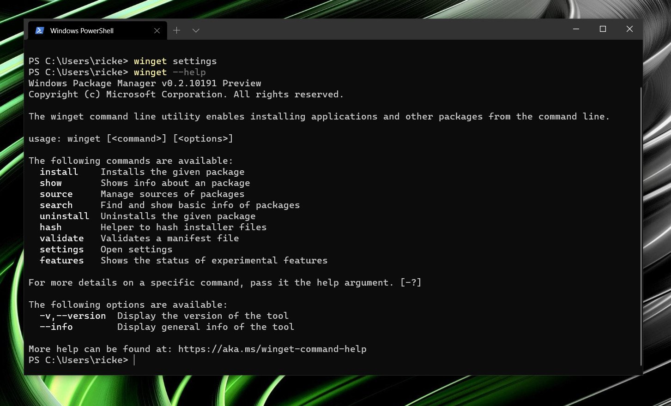Click the 'settings' command in the list

tap(62, 249)
